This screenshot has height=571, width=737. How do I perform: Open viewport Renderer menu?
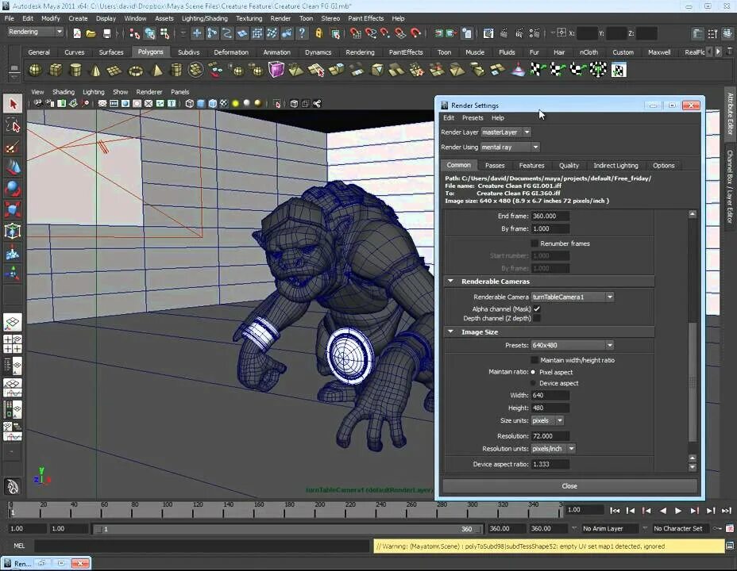tap(149, 92)
